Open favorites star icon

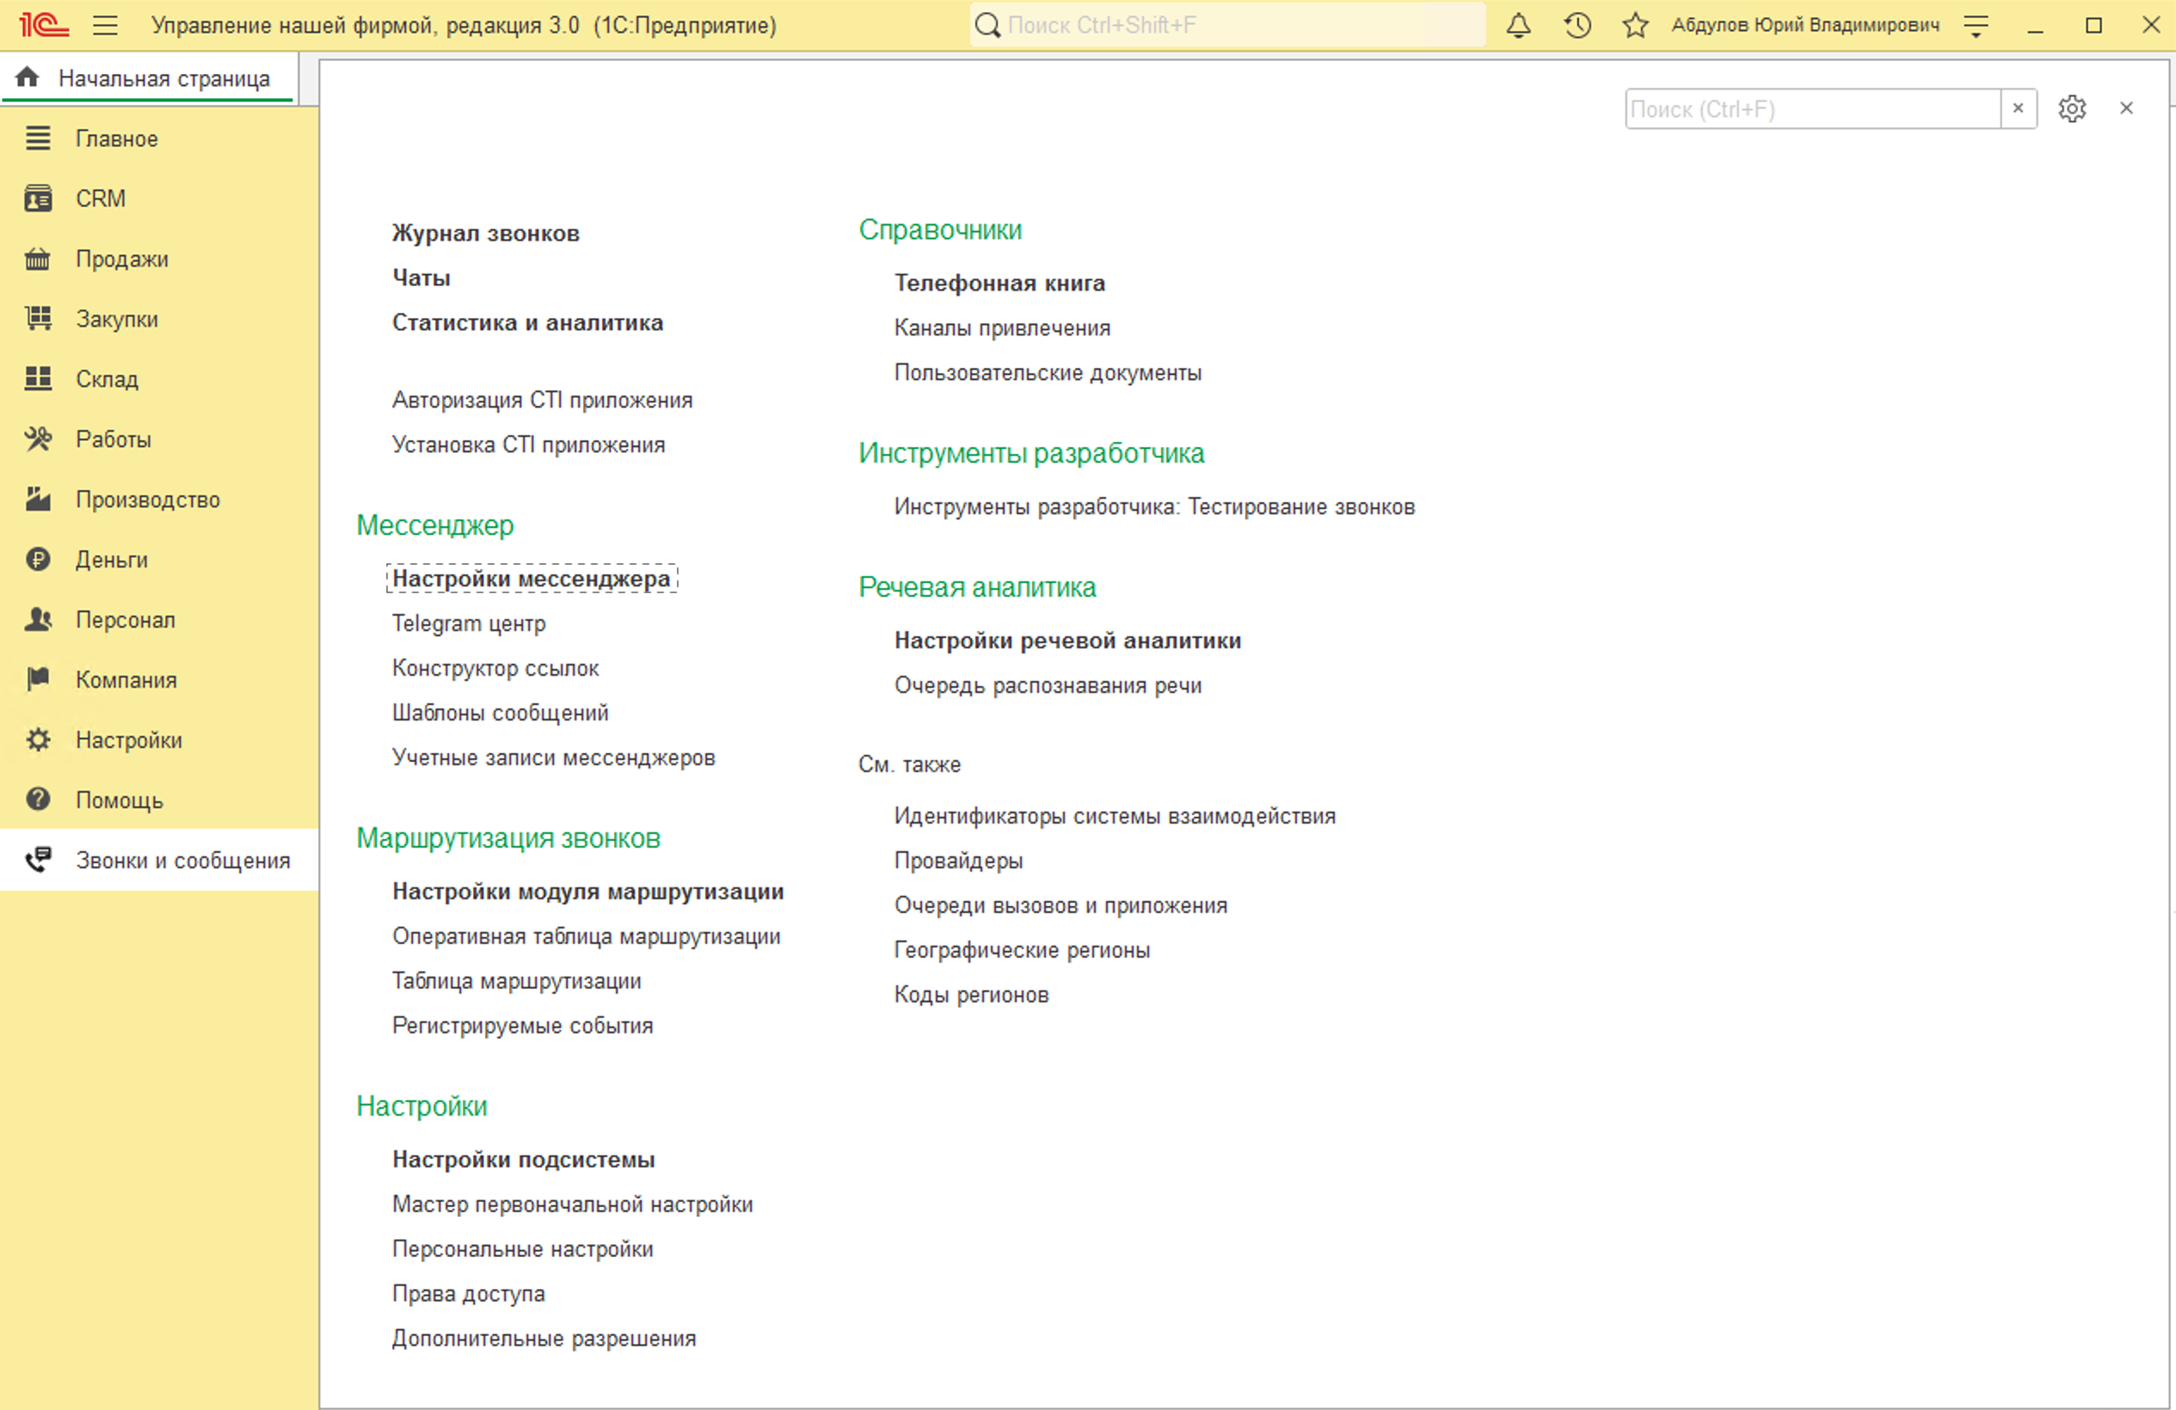(x=1635, y=26)
